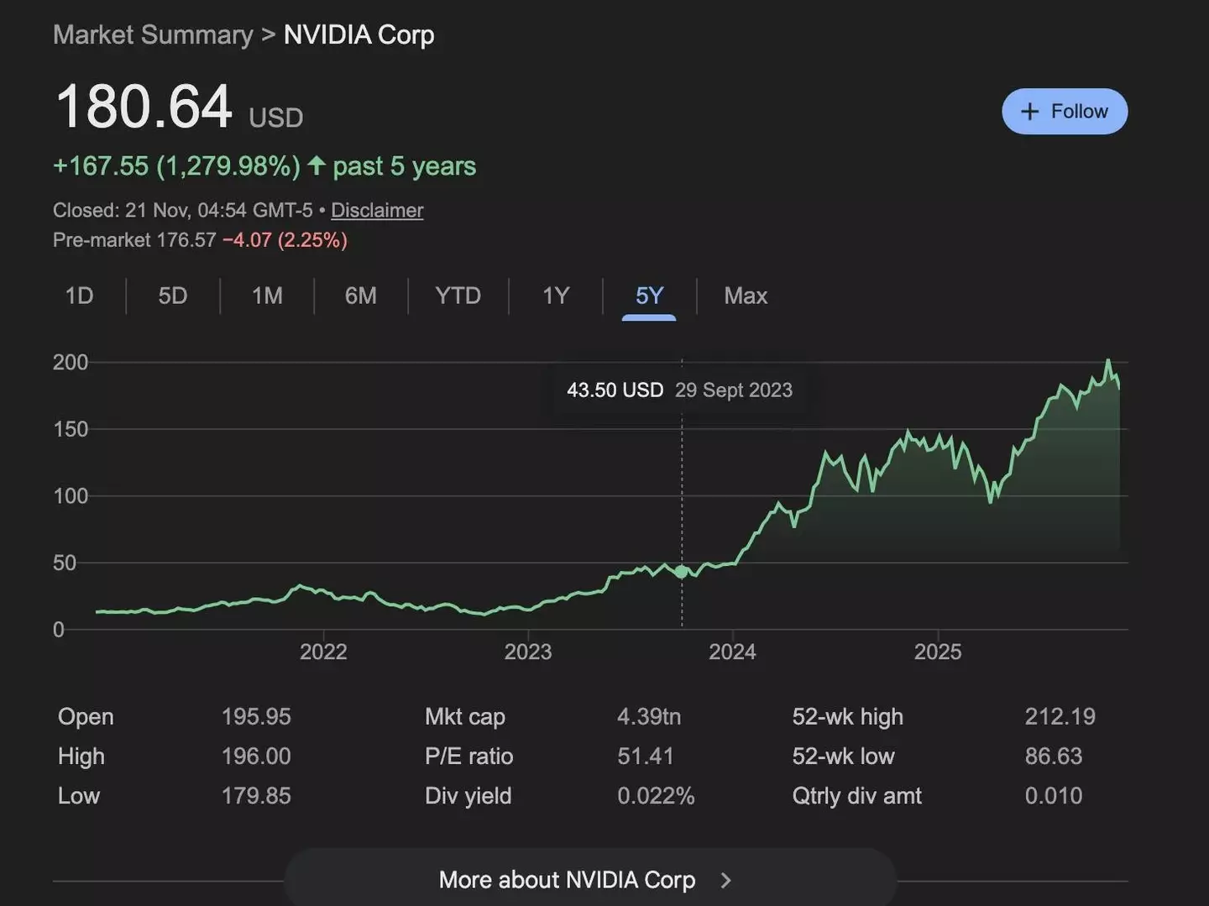Select the 5D time range
Viewport: 1209px width, 906px height.
172,296
